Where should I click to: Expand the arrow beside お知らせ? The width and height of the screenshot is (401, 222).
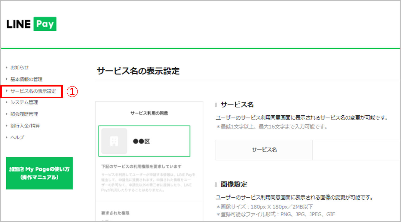pyautogui.click(x=7, y=68)
